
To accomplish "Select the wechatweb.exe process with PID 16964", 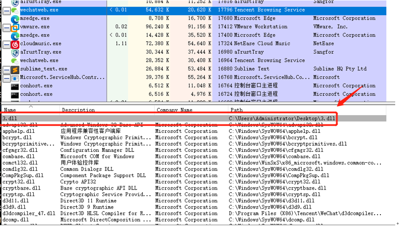I will pos(39,60).
